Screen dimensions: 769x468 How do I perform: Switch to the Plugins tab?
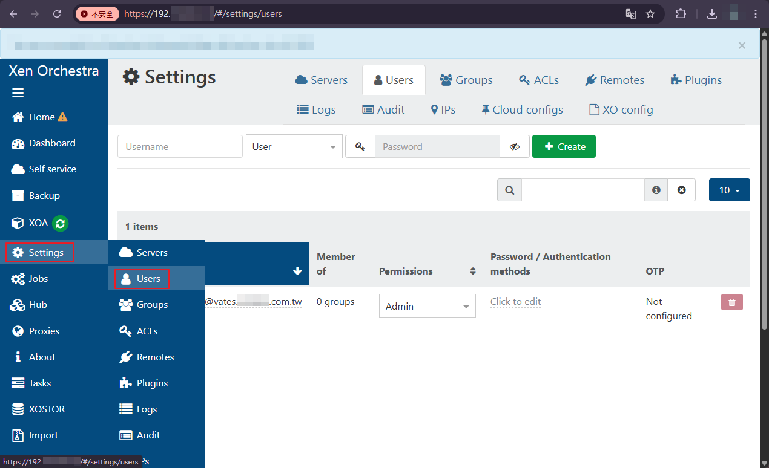(696, 80)
